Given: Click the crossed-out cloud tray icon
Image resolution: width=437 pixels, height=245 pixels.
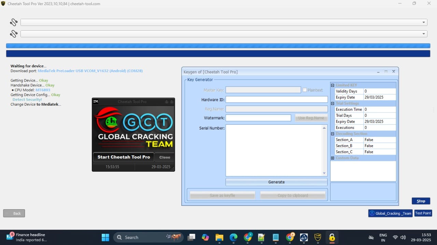Looking at the screenshot, I should pos(371,238).
